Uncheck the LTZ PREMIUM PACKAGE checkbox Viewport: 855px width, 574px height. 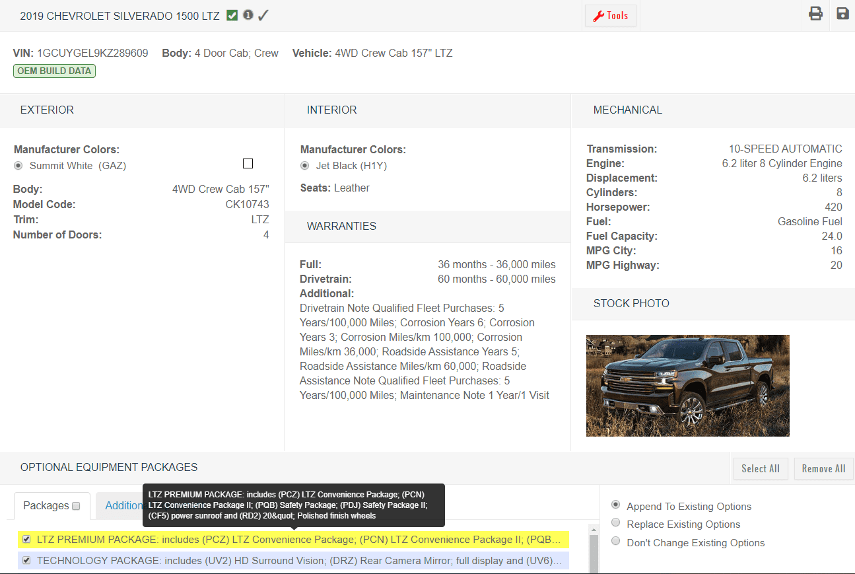click(x=26, y=539)
